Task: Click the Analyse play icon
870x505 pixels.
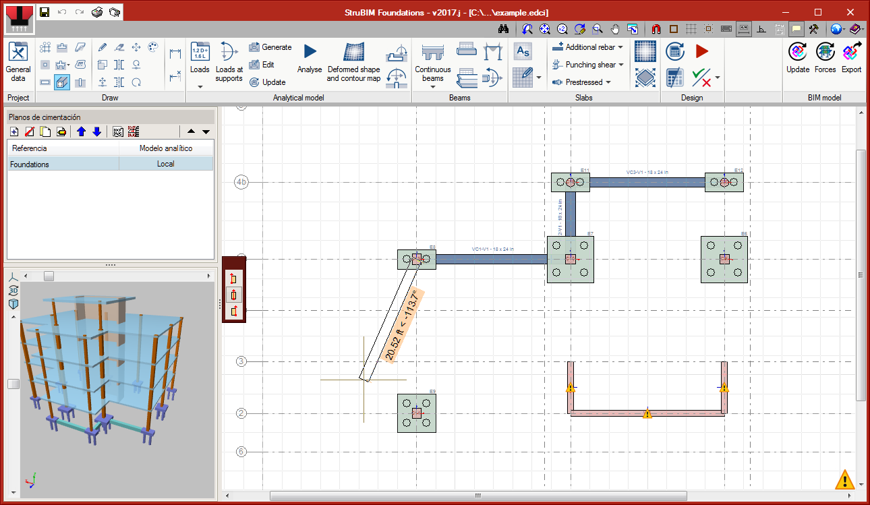Action: click(x=310, y=52)
